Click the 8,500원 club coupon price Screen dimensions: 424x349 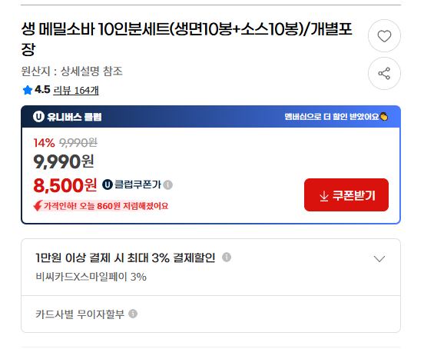pyautogui.click(x=65, y=185)
